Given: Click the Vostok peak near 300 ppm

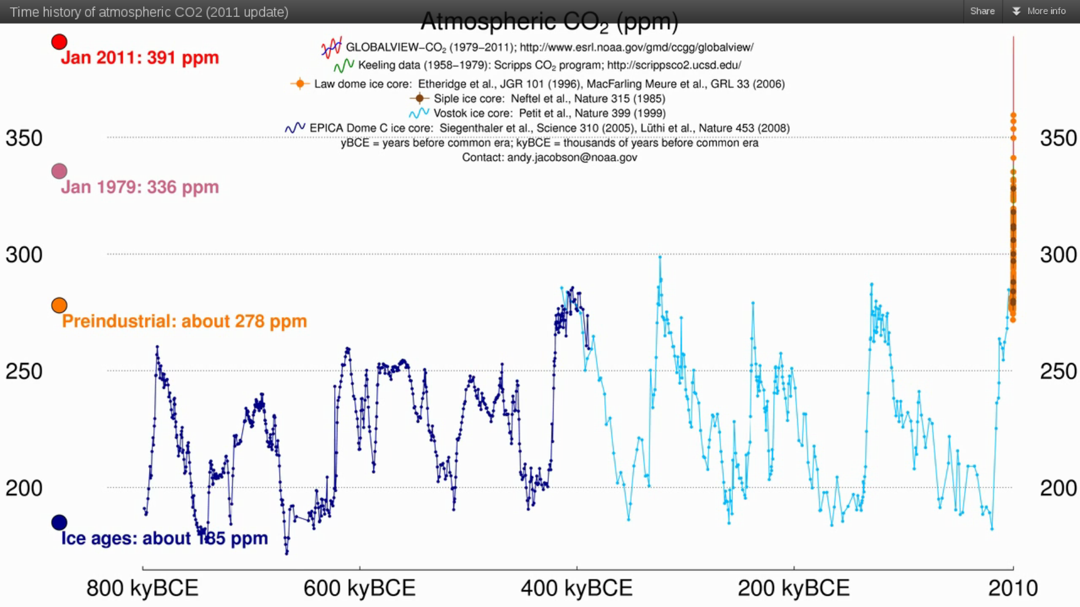Looking at the screenshot, I should click(660, 257).
